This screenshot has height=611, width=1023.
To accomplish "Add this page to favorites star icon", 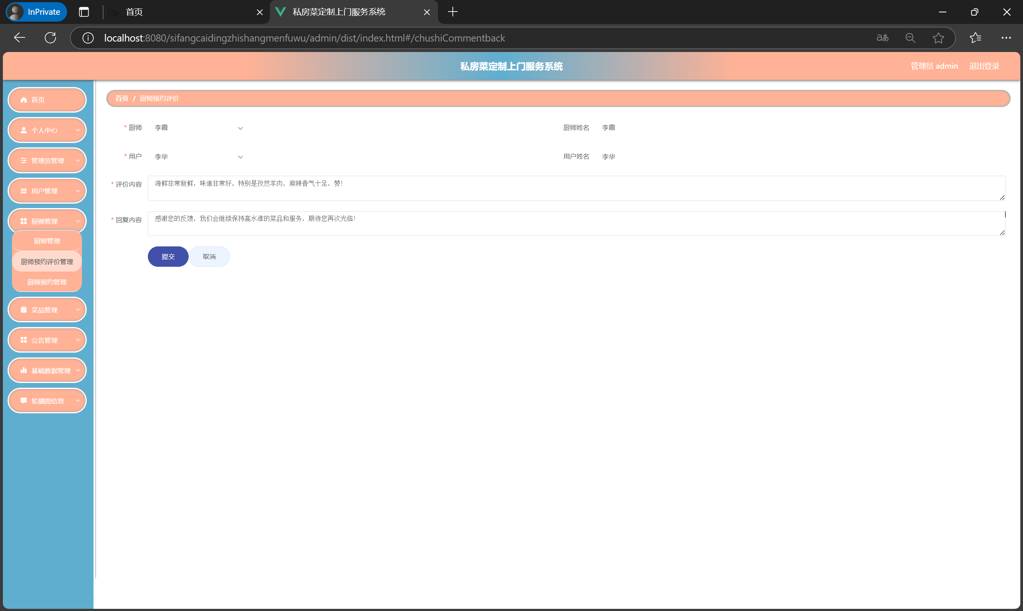I will pyautogui.click(x=939, y=38).
